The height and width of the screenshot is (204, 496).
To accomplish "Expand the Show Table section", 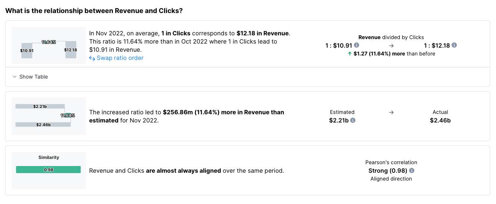I will (30, 77).
